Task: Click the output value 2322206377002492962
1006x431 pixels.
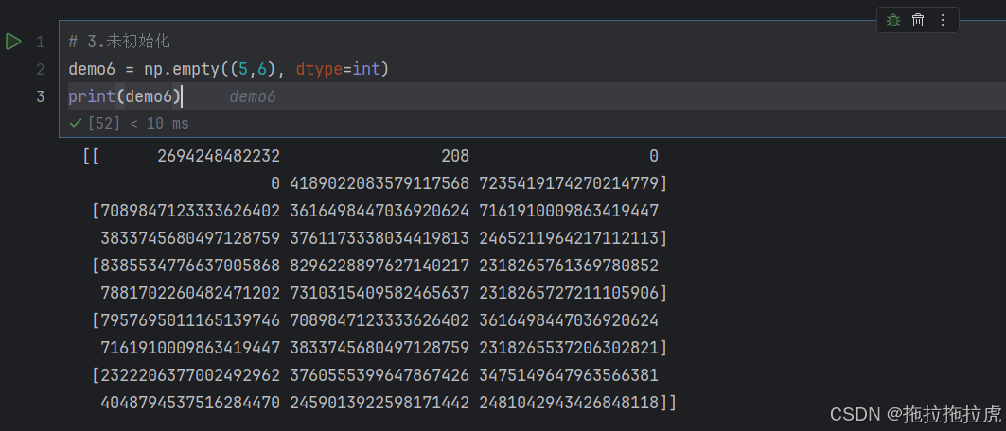Action: pos(190,375)
